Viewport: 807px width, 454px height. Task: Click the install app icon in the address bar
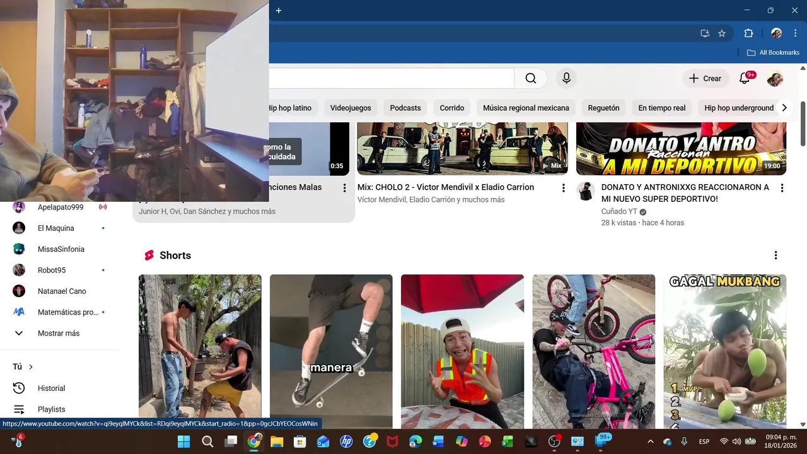[705, 33]
